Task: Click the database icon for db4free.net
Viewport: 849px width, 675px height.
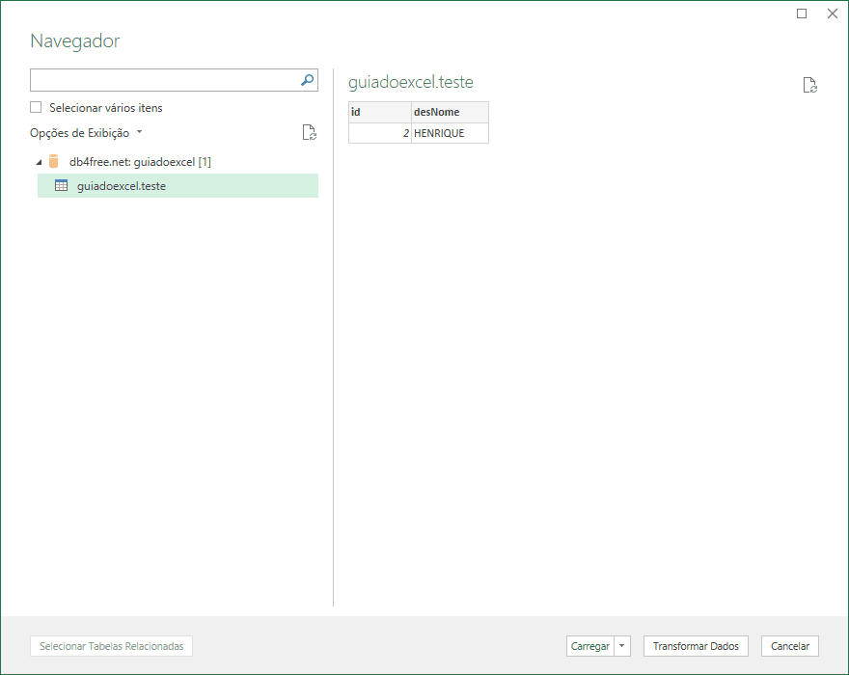Action: pos(54,161)
